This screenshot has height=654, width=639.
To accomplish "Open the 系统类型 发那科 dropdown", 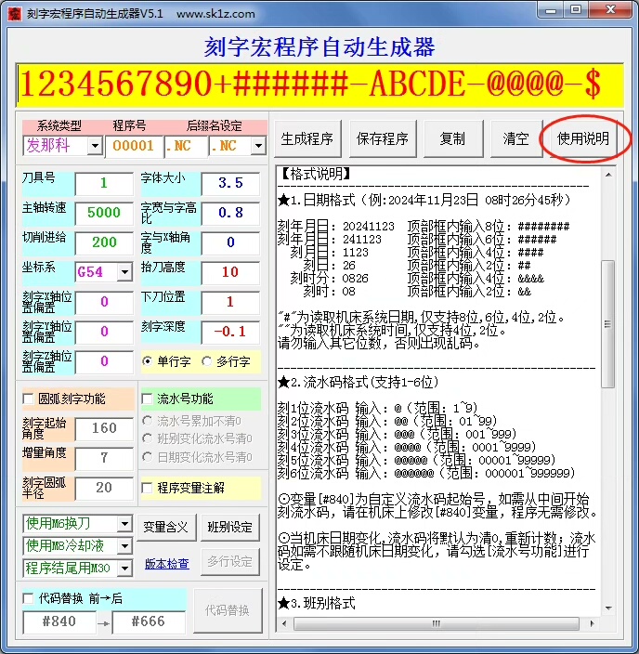I will click(x=95, y=146).
